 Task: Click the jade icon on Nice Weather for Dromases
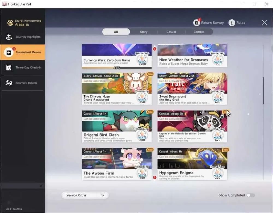[218, 60]
